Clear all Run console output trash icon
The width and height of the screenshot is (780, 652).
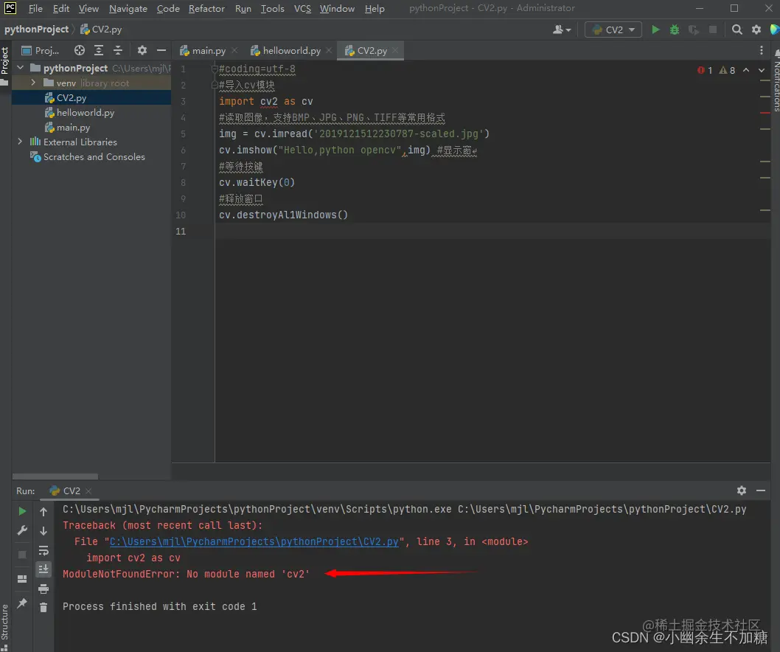click(x=43, y=608)
